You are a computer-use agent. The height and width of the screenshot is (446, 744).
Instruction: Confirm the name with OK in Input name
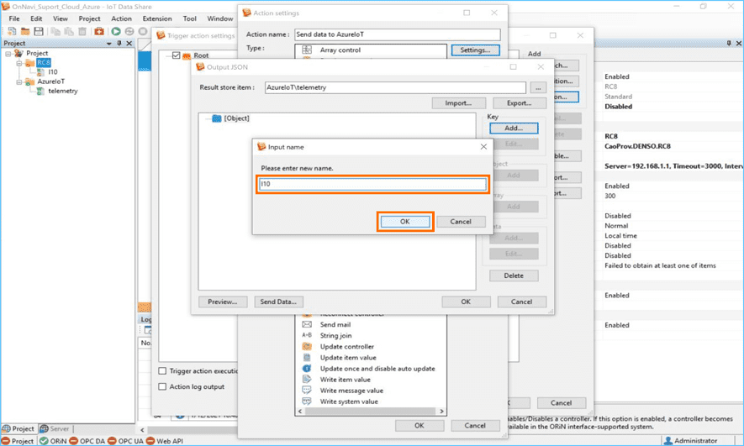click(404, 222)
